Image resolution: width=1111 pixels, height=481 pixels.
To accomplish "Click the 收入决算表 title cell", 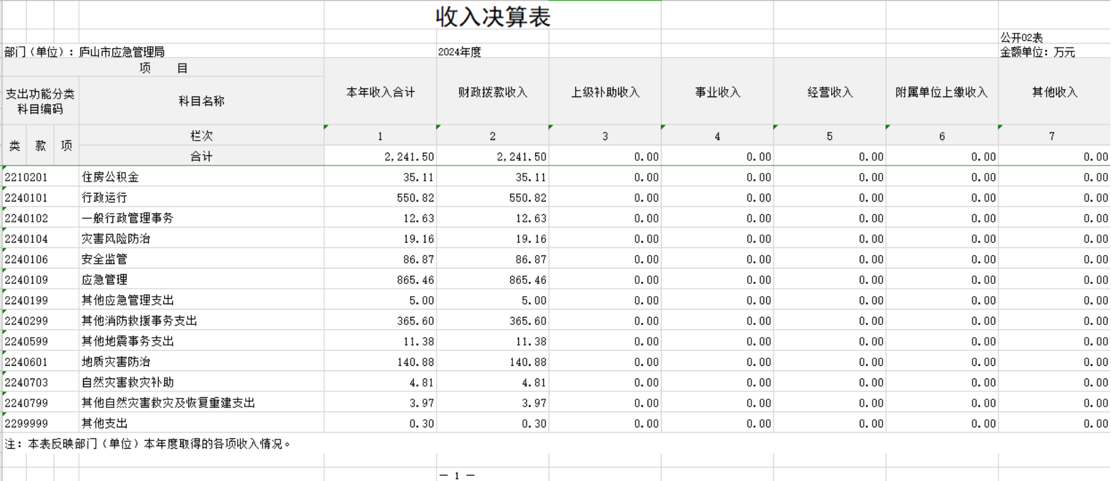I will tap(492, 17).
